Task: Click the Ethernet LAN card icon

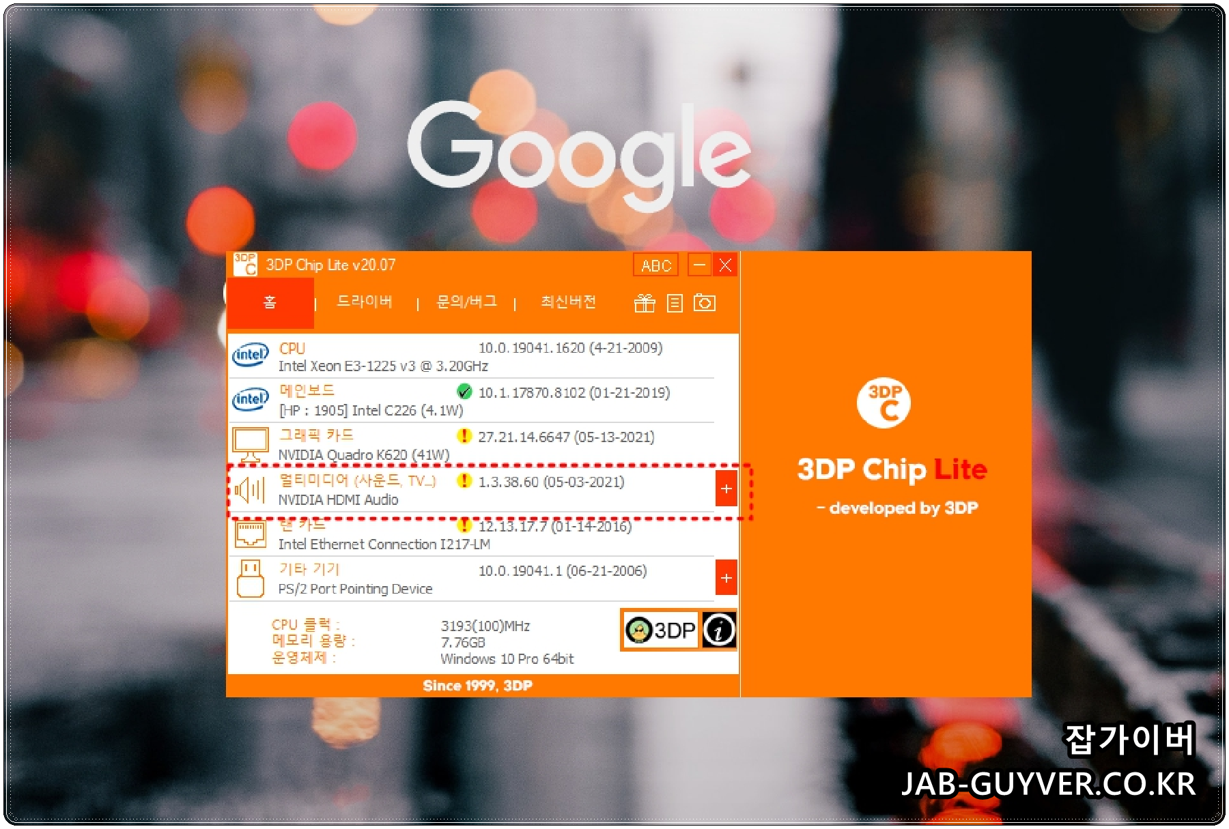Action: pos(251,534)
